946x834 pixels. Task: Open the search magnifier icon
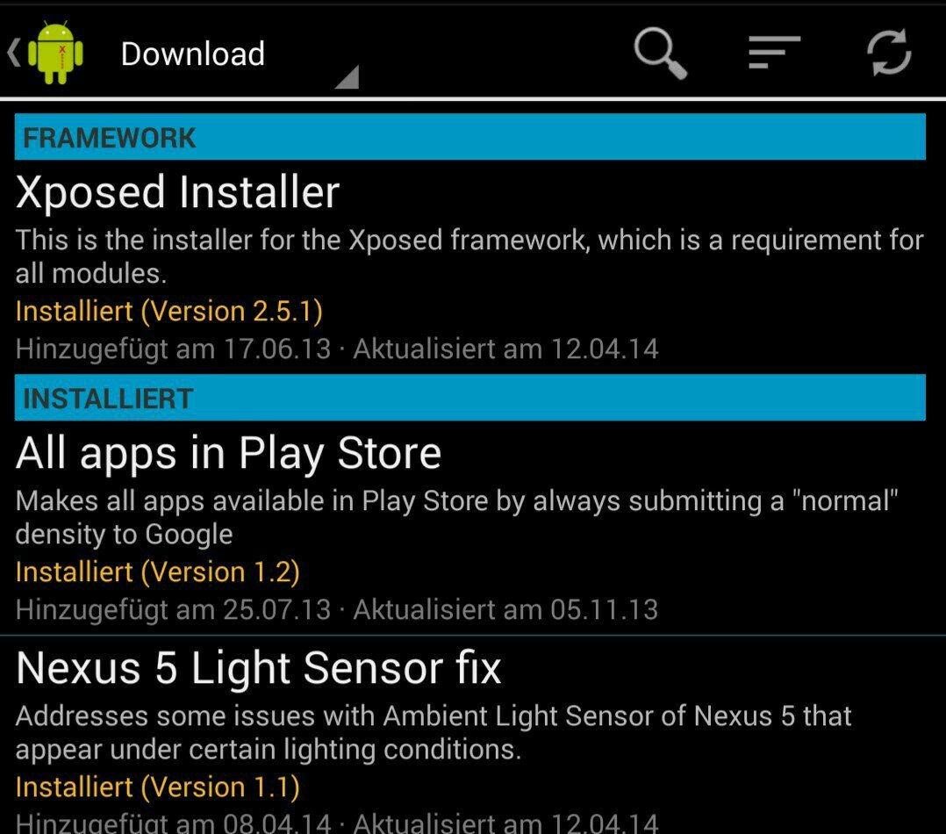661,53
